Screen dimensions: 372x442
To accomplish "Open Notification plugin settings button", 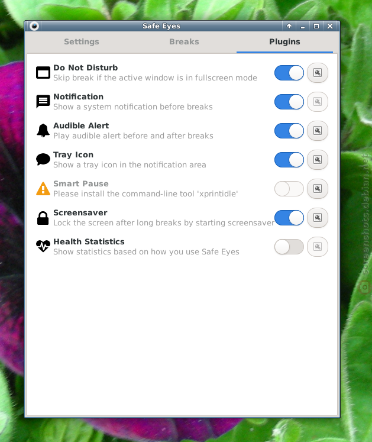I will tap(318, 102).
